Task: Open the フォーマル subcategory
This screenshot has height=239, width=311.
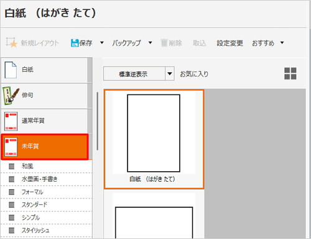Action: click(47, 192)
